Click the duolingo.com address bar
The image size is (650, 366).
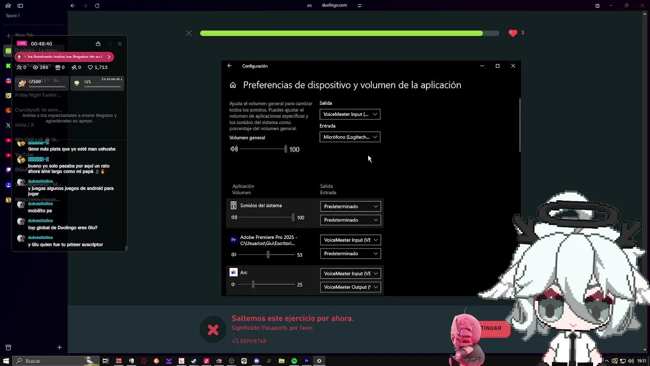334,5
